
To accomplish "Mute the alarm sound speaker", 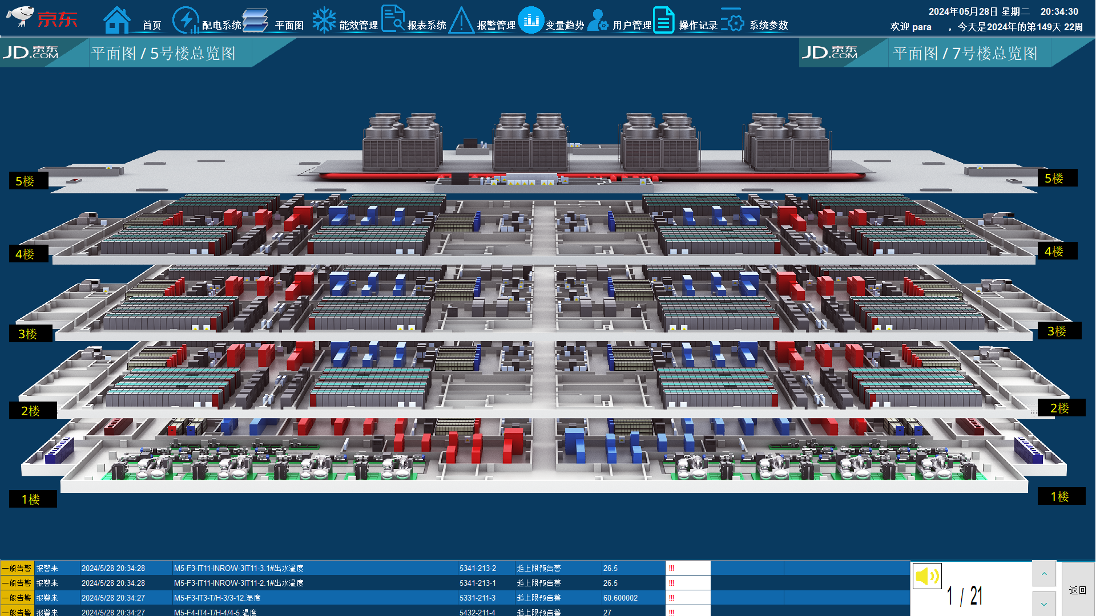I will pyautogui.click(x=927, y=576).
